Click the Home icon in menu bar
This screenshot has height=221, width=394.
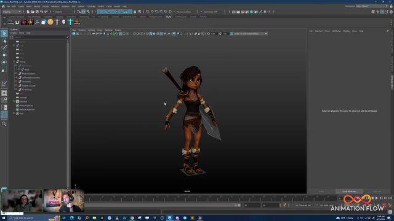3,7
